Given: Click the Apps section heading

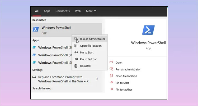Looking at the screenshot, I should (35, 40).
